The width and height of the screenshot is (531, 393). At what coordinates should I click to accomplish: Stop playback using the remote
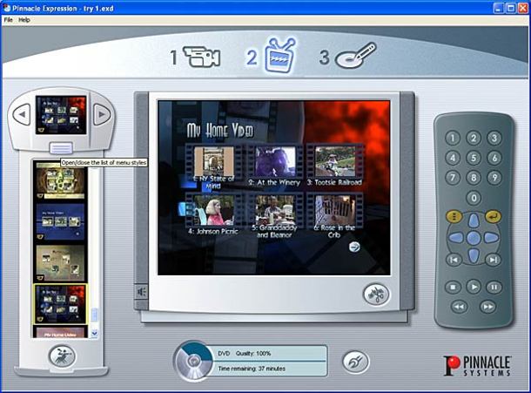click(x=454, y=288)
